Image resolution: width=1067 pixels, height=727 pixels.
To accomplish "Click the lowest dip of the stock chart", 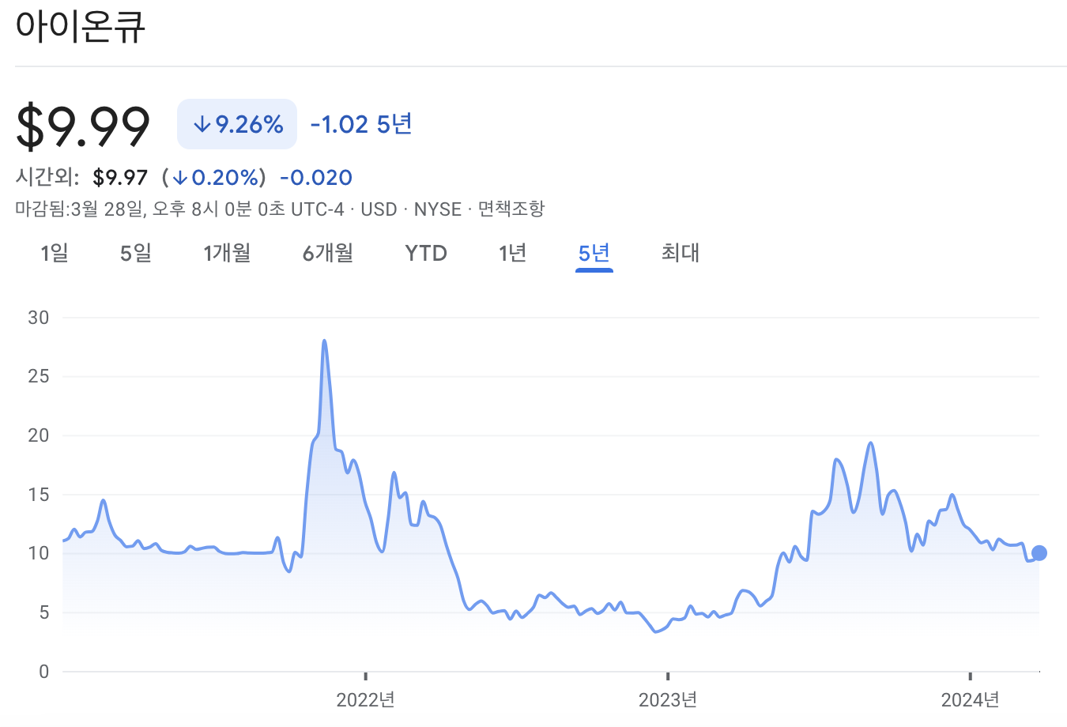I will pos(657,631).
